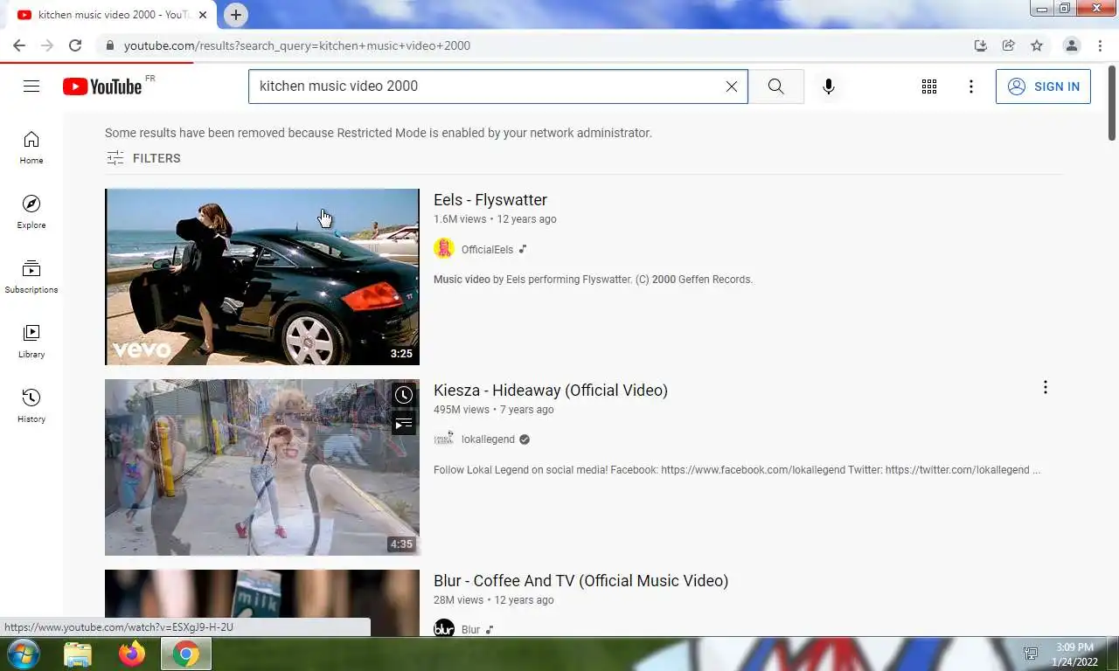Click the install app icon in address bar
1119x671 pixels.
click(x=980, y=45)
